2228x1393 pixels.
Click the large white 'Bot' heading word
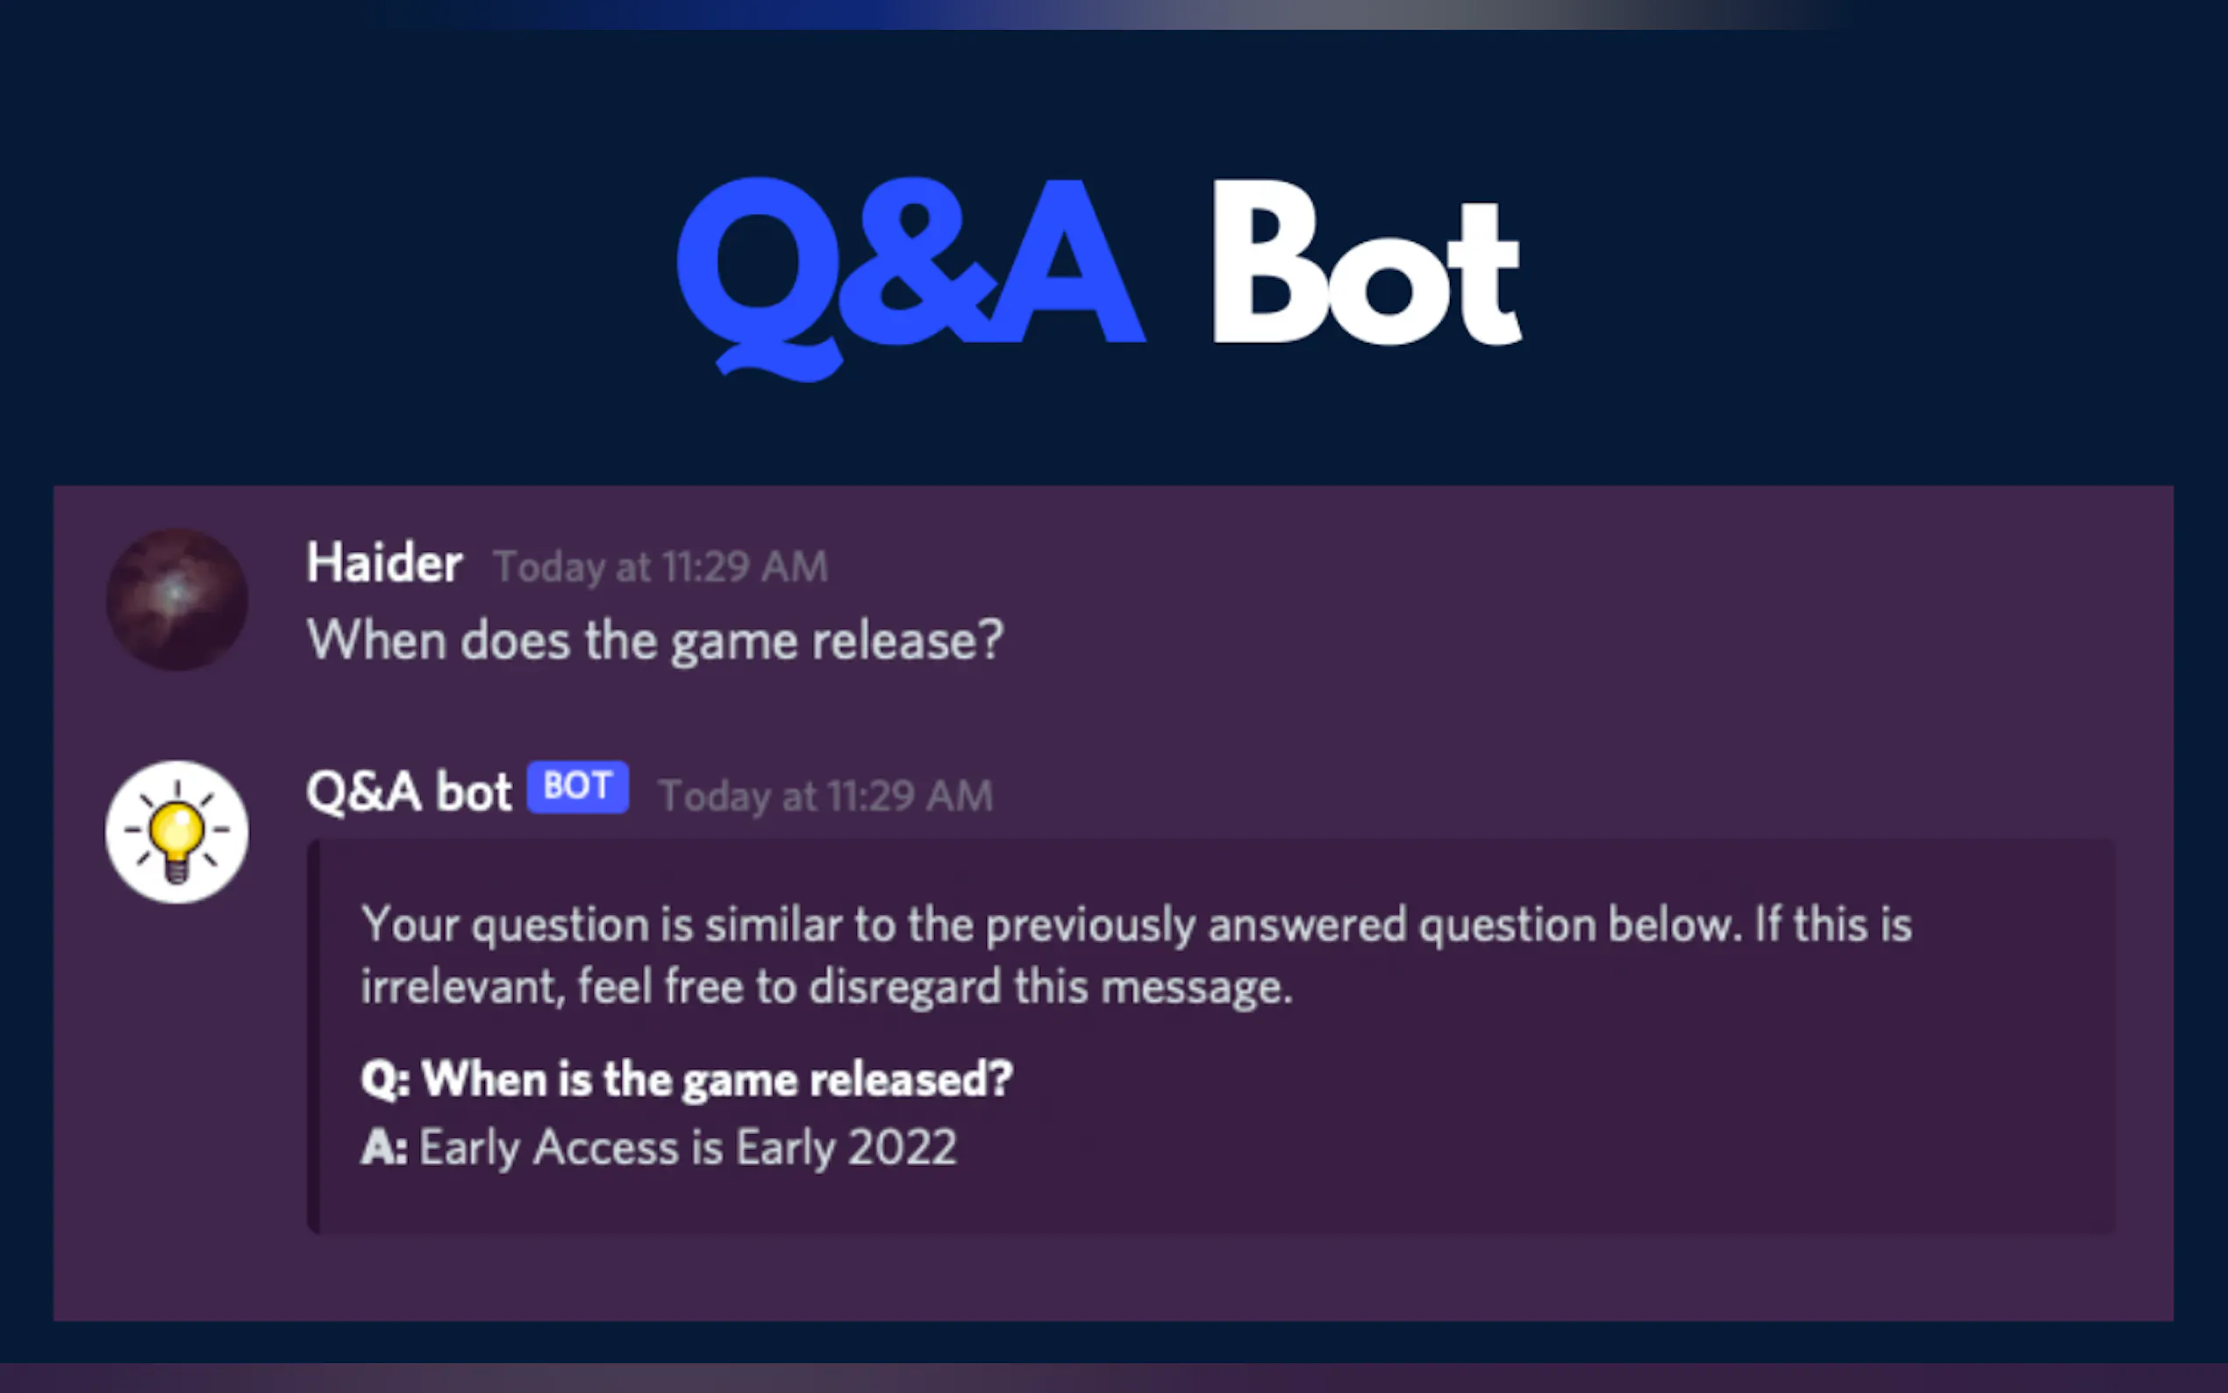pos(1366,265)
